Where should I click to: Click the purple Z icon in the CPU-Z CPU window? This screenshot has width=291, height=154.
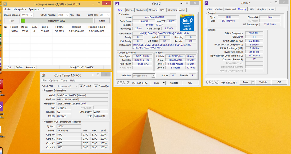point(117,4)
